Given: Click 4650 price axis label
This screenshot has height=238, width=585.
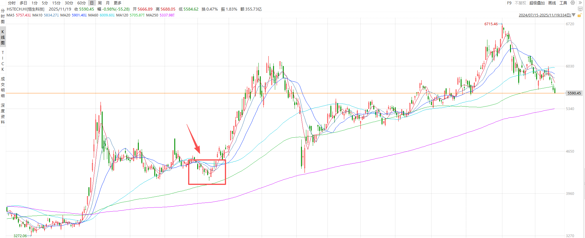Looking at the screenshot, I should [570, 151].
